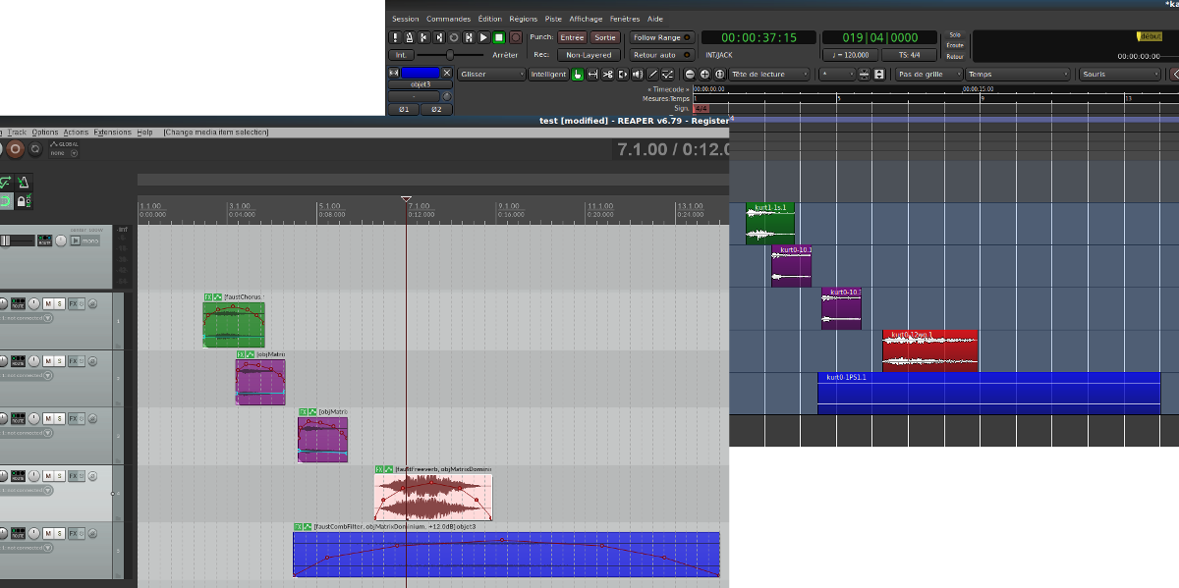Select the green Grab hand tool

click(x=578, y=74)
